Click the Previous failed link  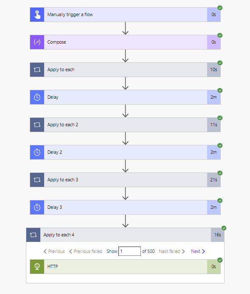tap(86, 251)
